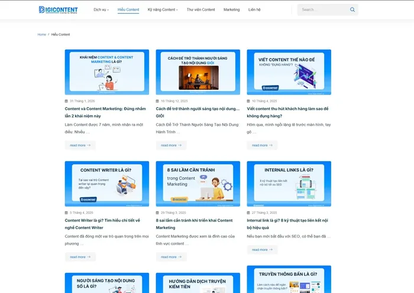This screenshot has height=293, width=414.
Task: Click the excerpt Content Marketing được xem là đỉnh cao
Action: click(x=195, y=240)
